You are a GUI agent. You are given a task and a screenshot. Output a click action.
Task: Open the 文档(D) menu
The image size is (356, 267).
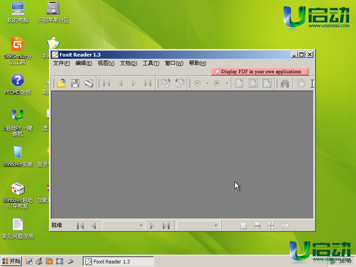coord(128,63)
